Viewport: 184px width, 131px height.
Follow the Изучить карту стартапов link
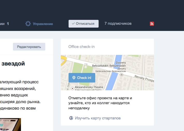[98, 118]
